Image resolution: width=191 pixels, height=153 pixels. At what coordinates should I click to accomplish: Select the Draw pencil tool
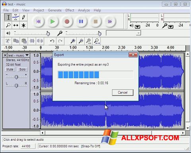pyautogui.click(x=23, y=17)
